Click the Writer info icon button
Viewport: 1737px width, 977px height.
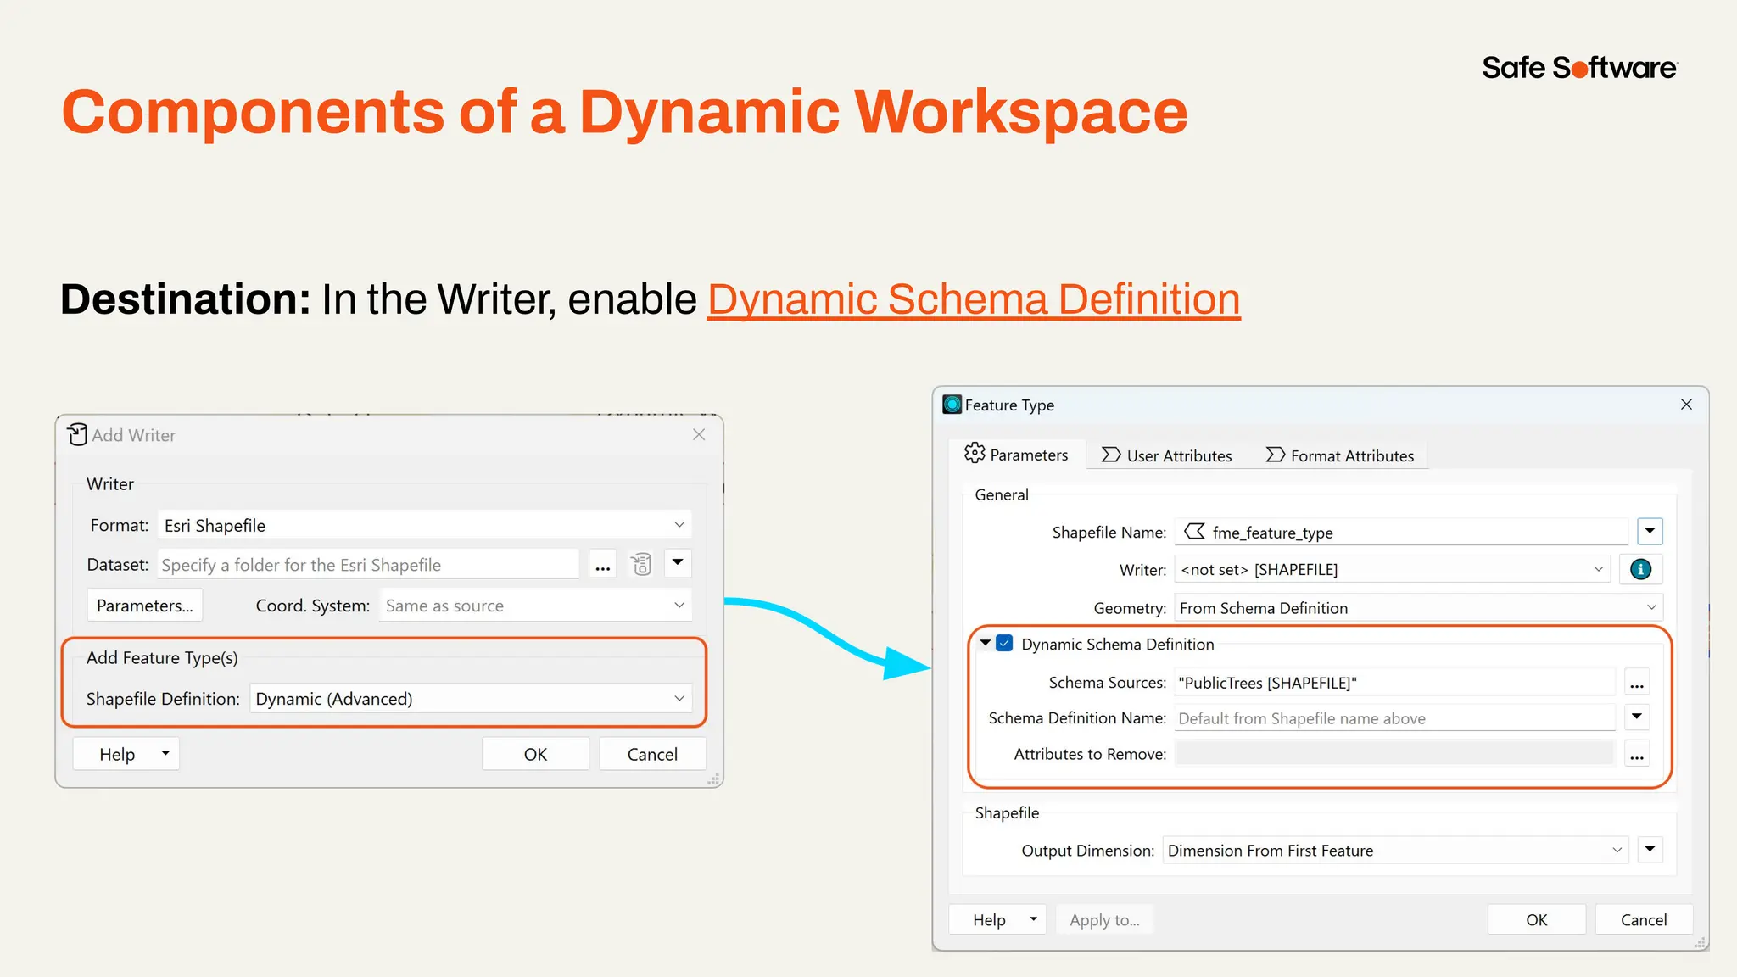click(x=1640, y=569)
